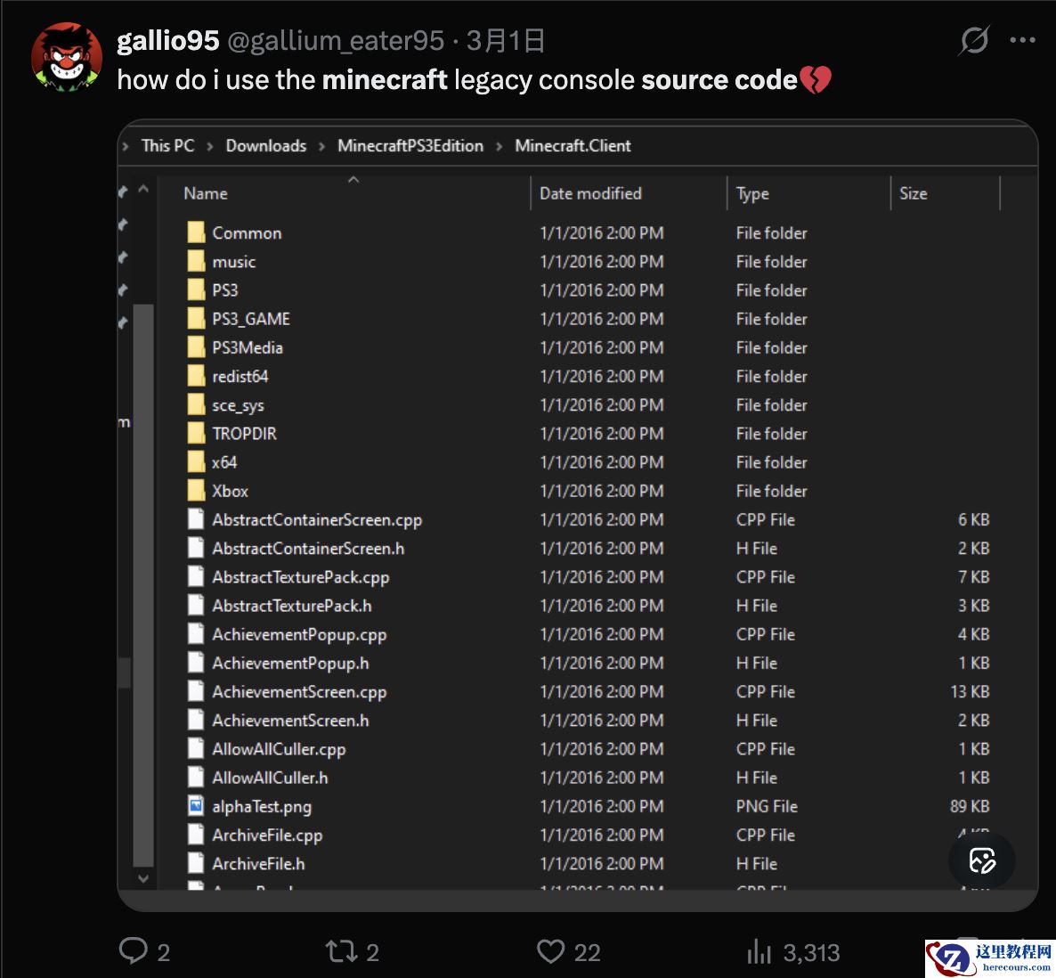Open the @gallium_eater95 handle link

tap(336, 41)
